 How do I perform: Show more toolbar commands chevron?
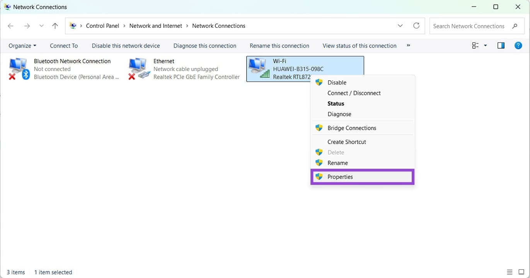[x=408, y=46]
